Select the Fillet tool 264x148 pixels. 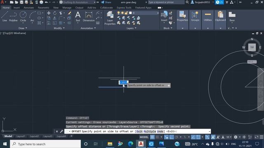click(x=61, y=18)
